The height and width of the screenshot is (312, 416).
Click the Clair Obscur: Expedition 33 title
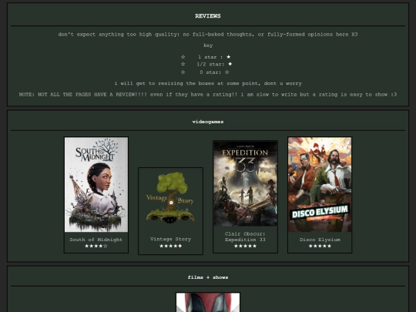tap(245, 237)
